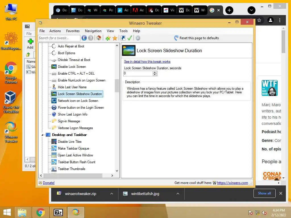Viewport: 291px width, 218px height.
Task: Switch to 7-Zip from the taskbar
Action: [x=58, y=212]
